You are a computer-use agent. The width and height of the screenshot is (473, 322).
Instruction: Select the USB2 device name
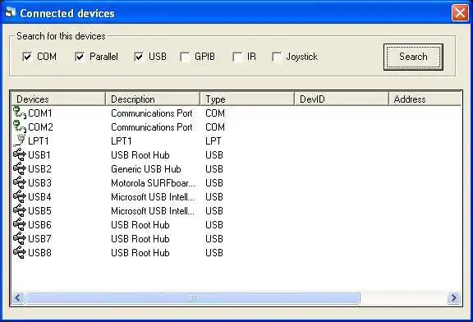point(39,169)
